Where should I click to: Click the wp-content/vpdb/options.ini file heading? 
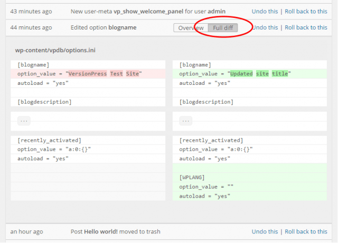(x=55, y=50)
